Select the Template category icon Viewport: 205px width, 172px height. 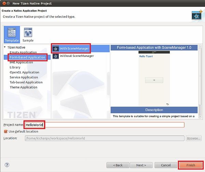coord(12,34)
